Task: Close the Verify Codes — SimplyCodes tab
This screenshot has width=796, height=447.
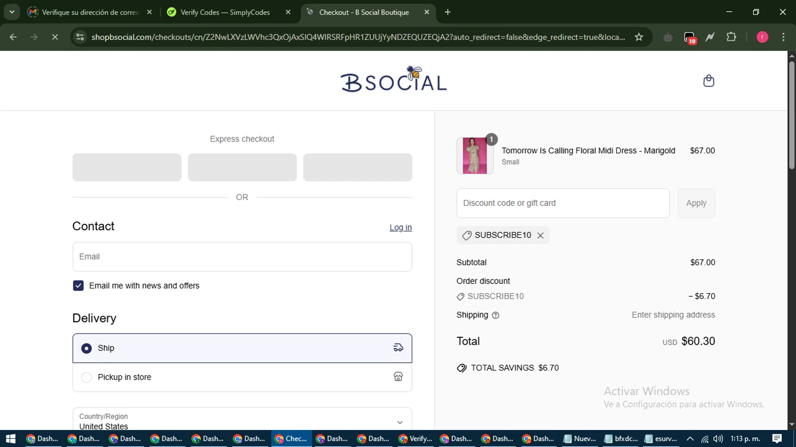Action: click(x=288, y=12)
